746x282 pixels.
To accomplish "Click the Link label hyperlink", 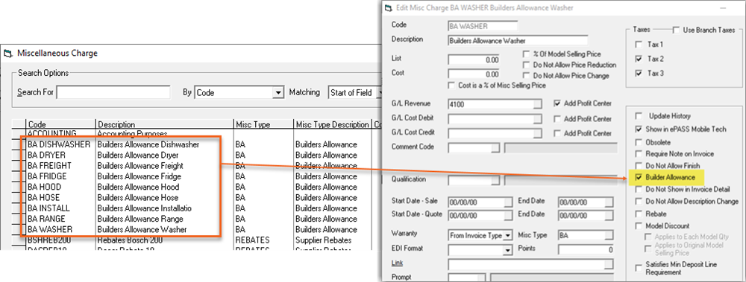I will coord(396,263).
